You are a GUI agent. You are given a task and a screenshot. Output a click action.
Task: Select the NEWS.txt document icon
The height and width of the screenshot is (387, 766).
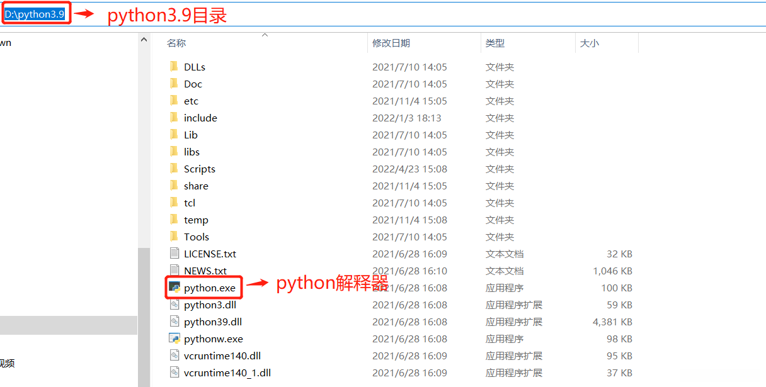(174, 271)
